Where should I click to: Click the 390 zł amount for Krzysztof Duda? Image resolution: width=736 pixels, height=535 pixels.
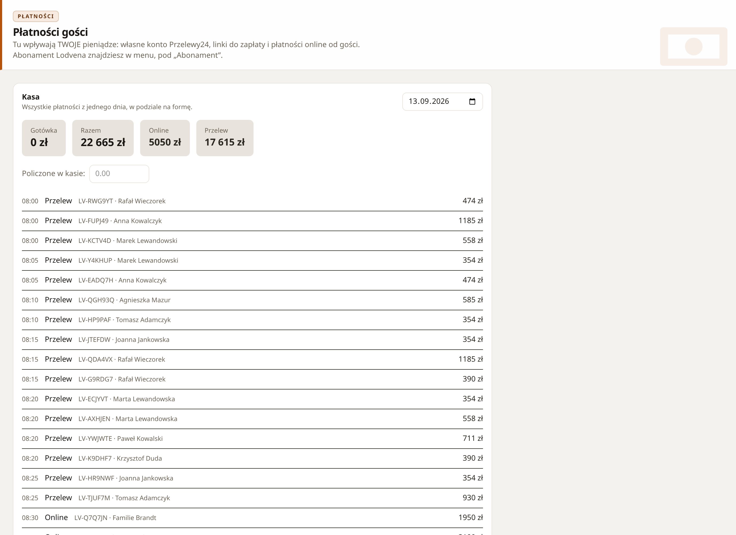click(x=473, y=458)
